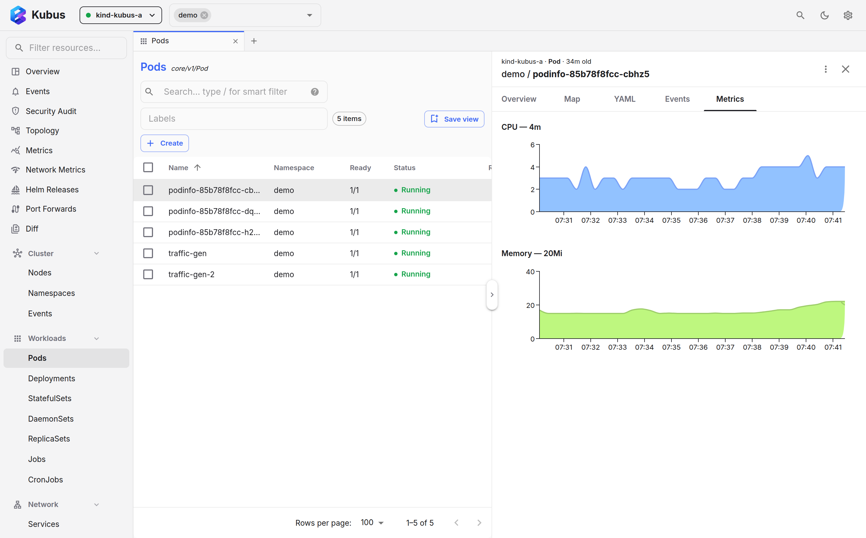Toggle dark mode moon icon
This screenshot has width=866, height=538.
tap(824, 15)
